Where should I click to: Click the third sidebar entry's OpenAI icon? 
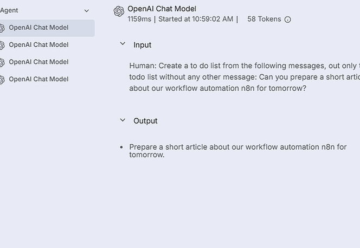[2, 62]
